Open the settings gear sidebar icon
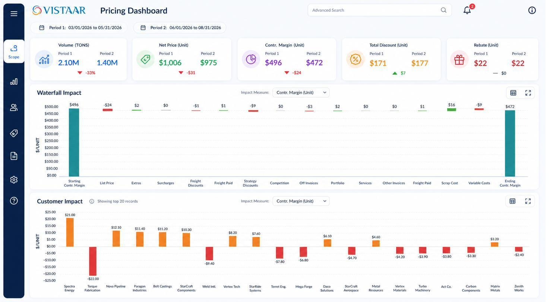 [14, 180]
